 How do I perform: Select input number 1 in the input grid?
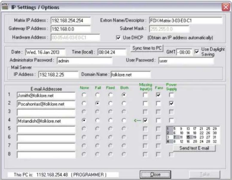pyautogui.click(x=170, y=128)
